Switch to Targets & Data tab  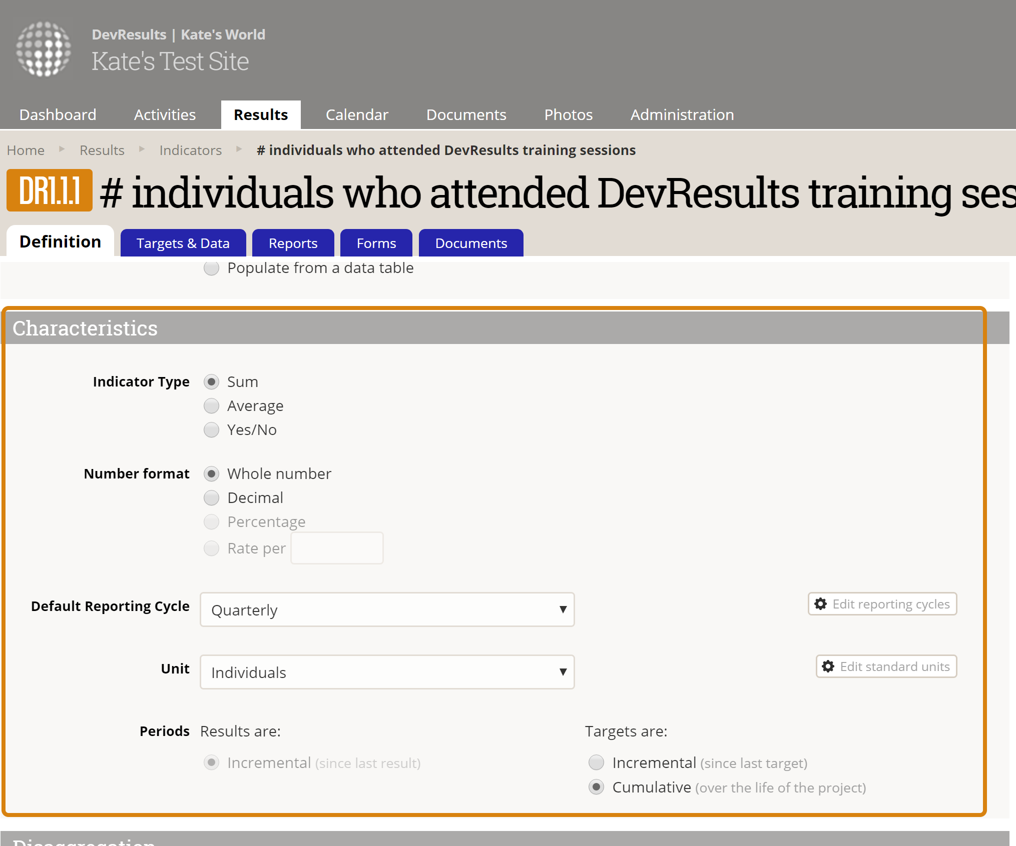point(183,243)
